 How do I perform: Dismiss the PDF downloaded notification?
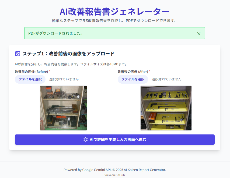pyautogui.click(x=199, y=34)
